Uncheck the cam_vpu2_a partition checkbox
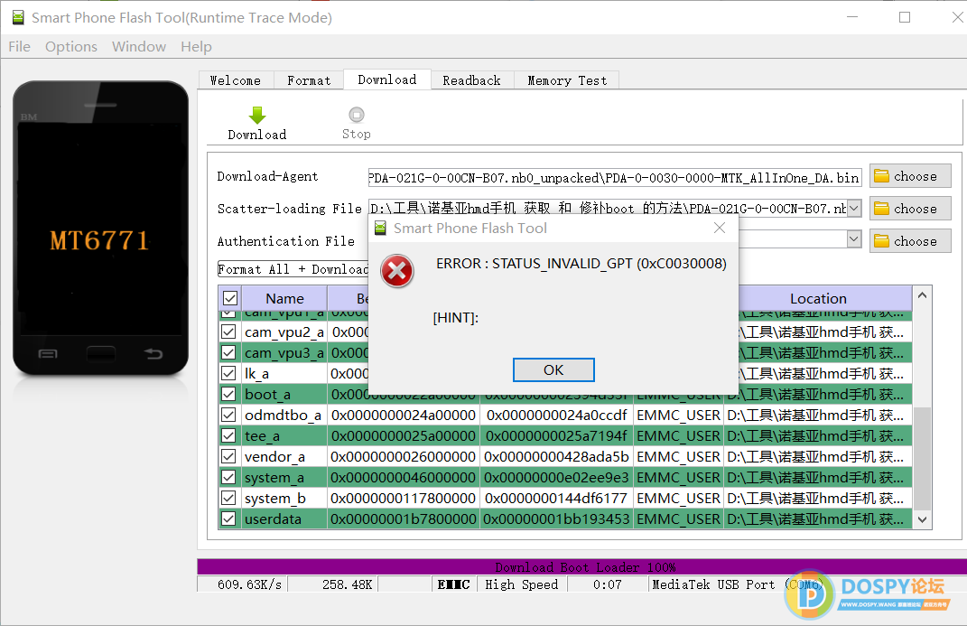 point(228,332)
